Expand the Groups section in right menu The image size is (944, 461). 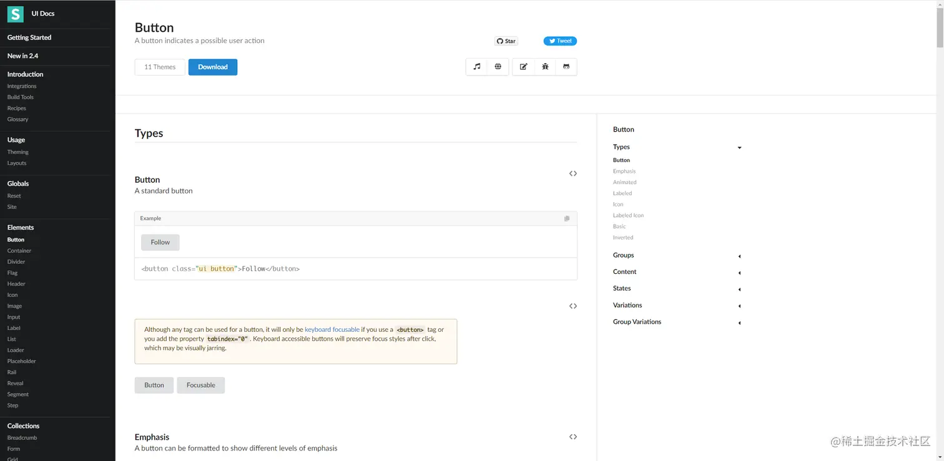(x=739, y=256)
